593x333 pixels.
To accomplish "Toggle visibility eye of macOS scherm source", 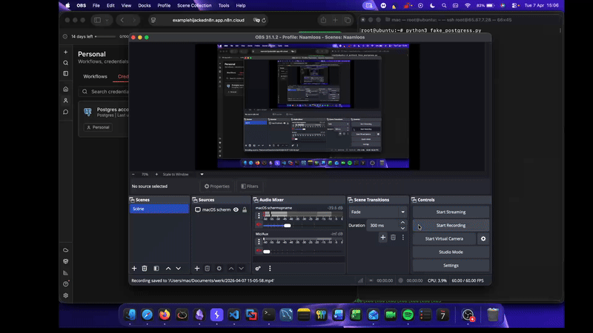I will 236,210.
